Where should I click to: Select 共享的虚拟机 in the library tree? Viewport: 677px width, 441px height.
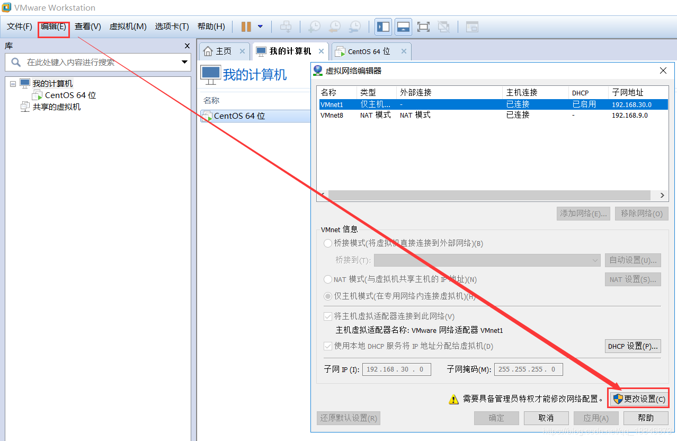coord(57,107)
